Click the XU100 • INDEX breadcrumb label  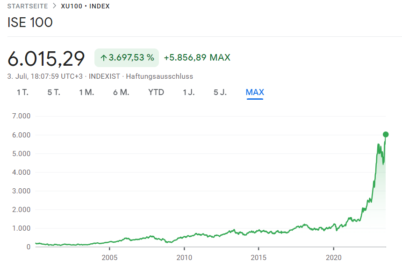[x=86, y=7]
